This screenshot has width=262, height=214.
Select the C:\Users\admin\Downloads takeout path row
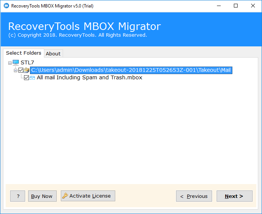coord(131,70)
